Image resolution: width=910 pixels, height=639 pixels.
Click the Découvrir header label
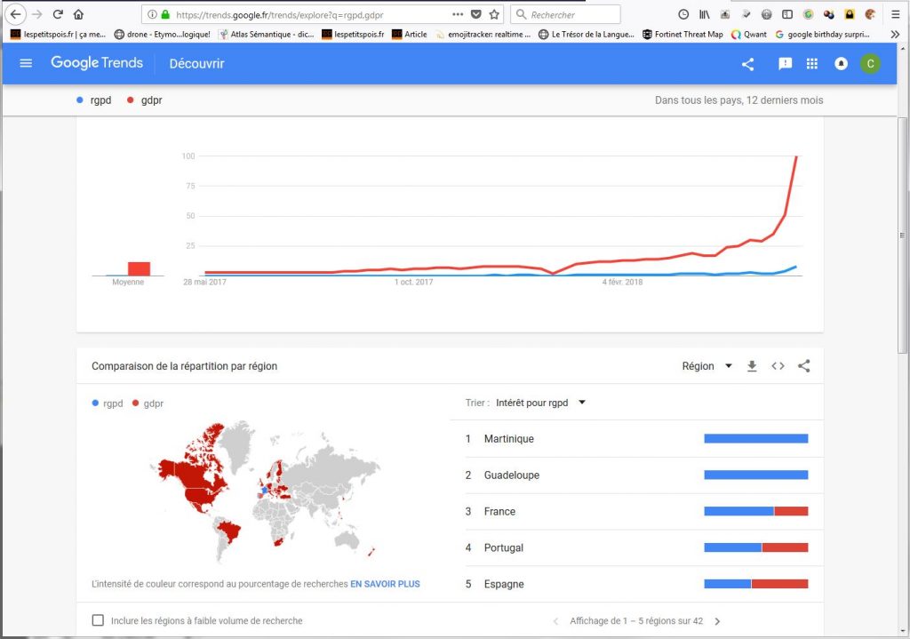196,64
